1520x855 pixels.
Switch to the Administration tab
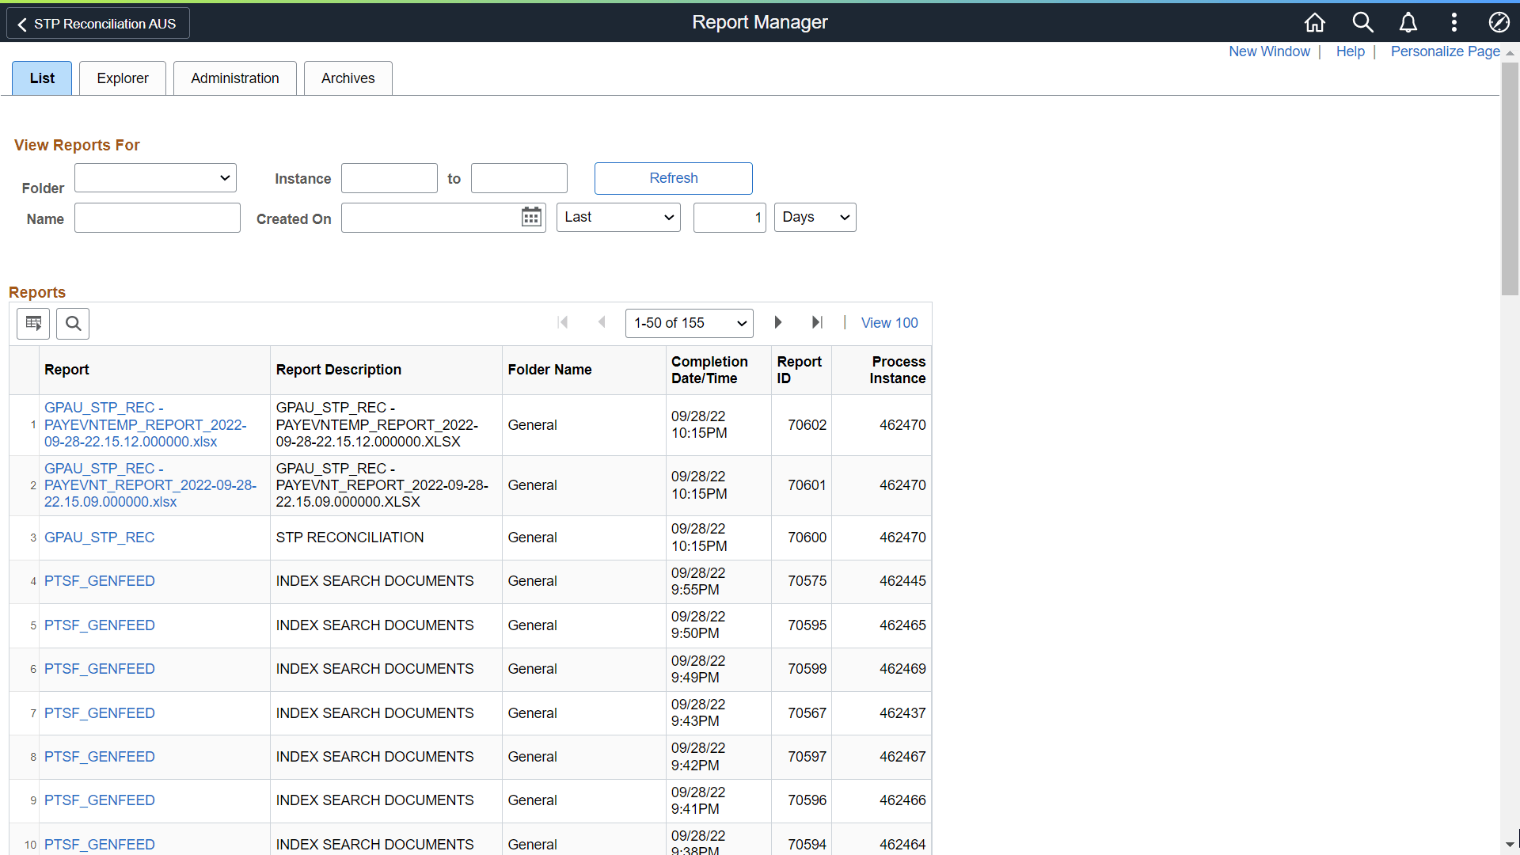tap(234, 78)
